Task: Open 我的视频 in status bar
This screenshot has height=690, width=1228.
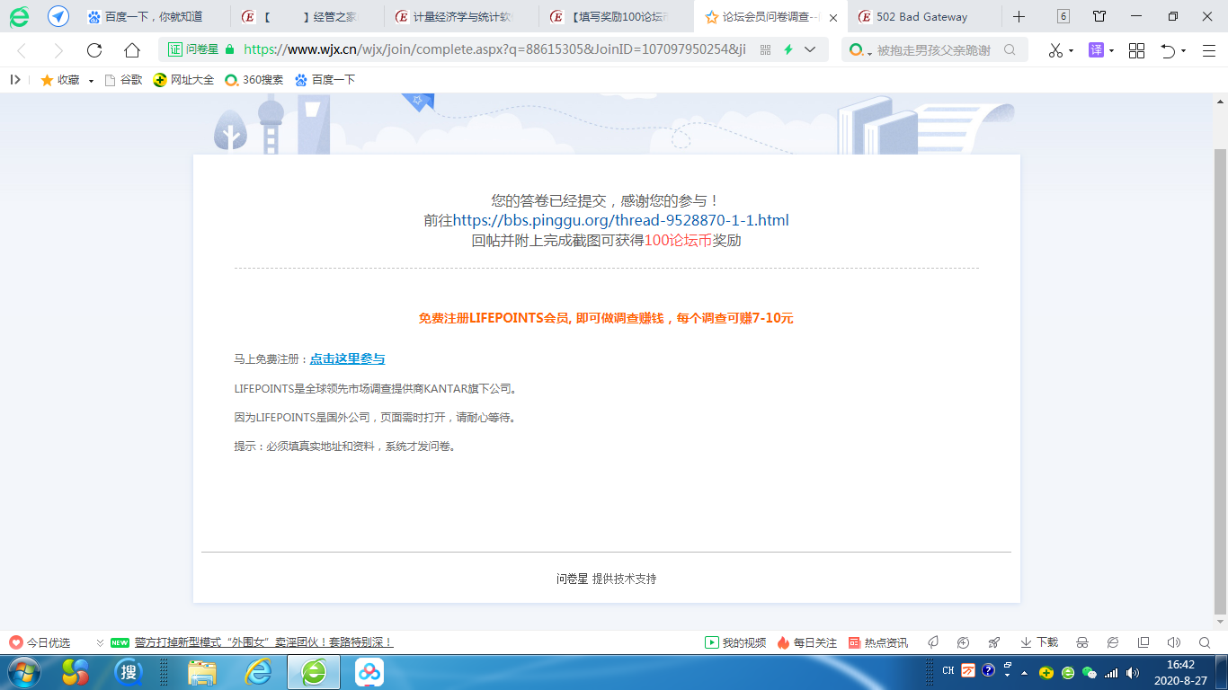Action: [x=735, y=642]
